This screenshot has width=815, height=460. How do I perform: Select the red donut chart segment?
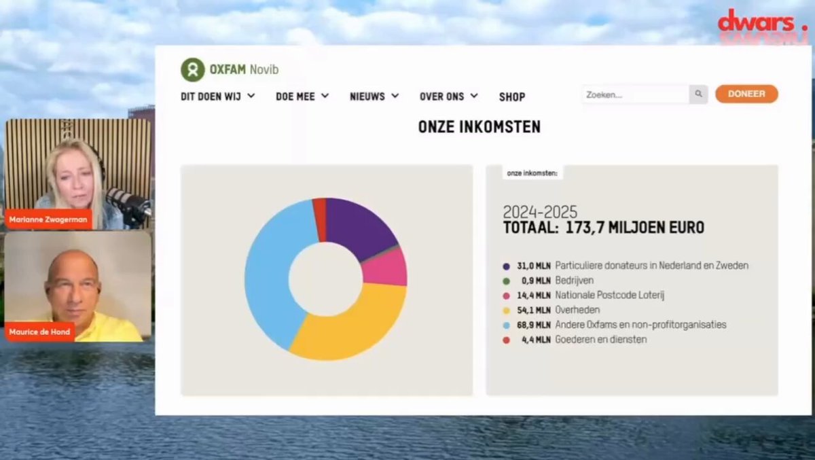(x=319, y=219)
